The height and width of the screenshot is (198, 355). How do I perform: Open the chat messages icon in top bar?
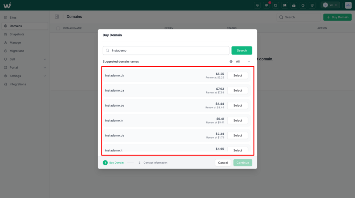(257, 5)
